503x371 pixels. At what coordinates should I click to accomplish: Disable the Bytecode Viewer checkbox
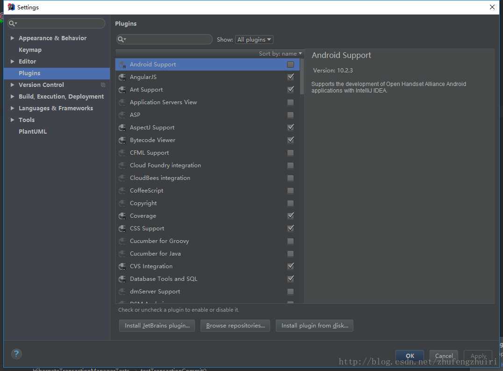click(290, 140)
